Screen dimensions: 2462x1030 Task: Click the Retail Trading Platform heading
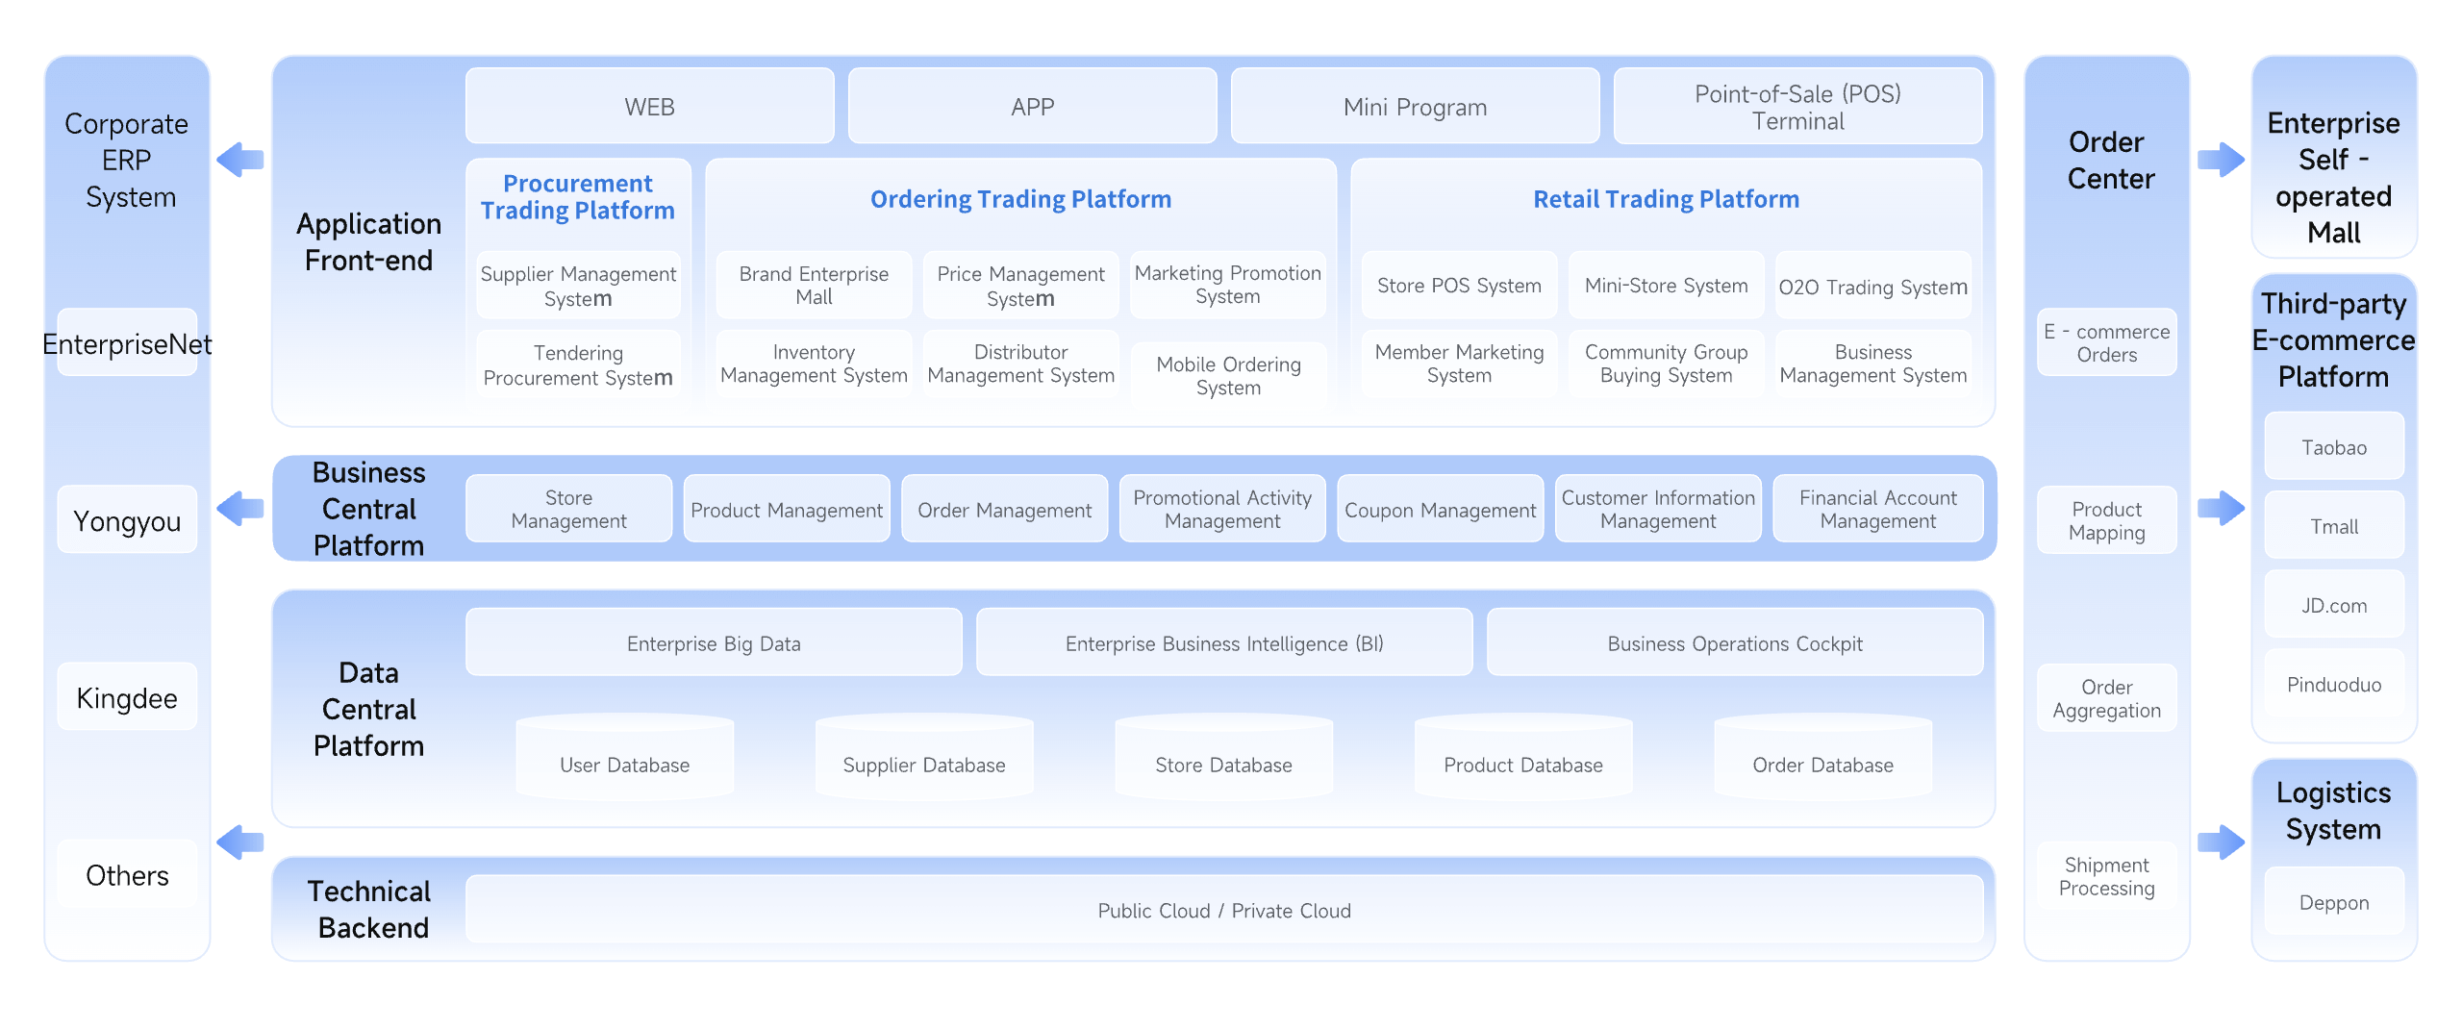tap(1666, 199)
